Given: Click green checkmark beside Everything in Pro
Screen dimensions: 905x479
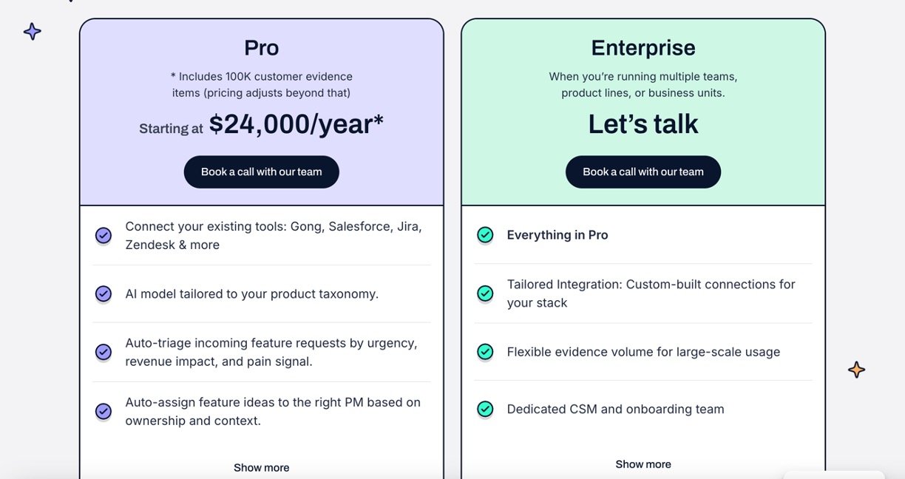Looking at the screenshot, I should 485,235.
